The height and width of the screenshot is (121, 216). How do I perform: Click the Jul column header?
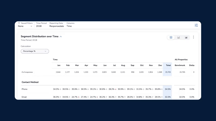coord(114,65)
